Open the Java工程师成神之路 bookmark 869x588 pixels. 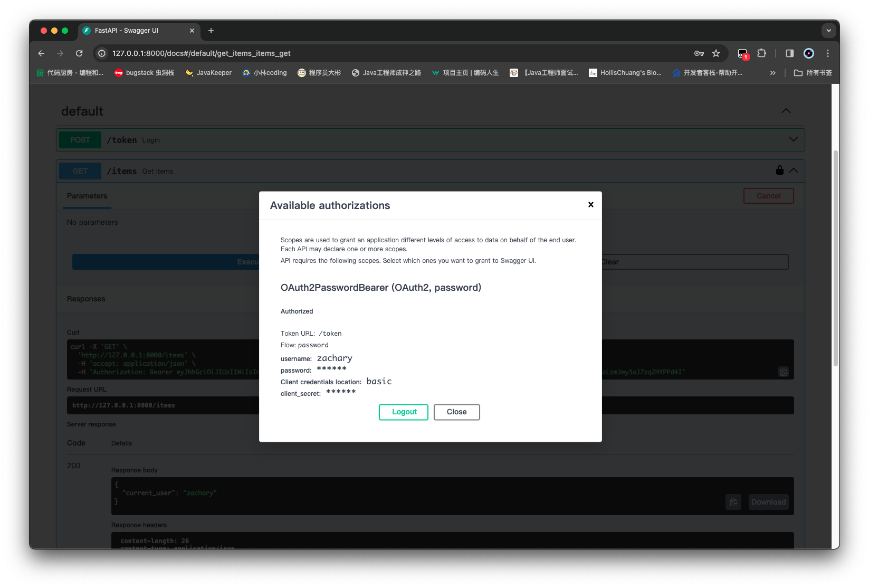pyautogui.click(x=386, y=73)
